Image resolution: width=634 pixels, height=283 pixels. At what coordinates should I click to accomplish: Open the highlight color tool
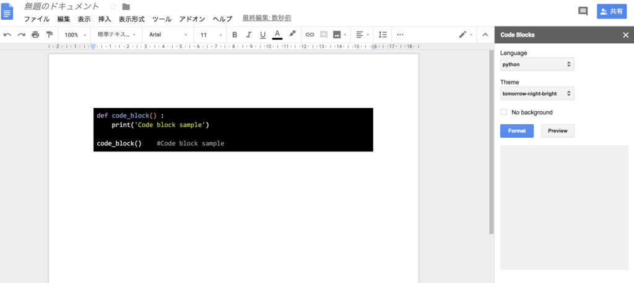tap(292, 34)
